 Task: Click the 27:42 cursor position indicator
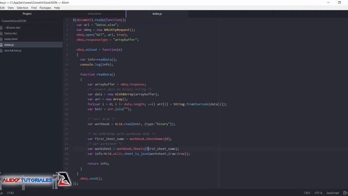pyautogui.click(x=10, y=193)
